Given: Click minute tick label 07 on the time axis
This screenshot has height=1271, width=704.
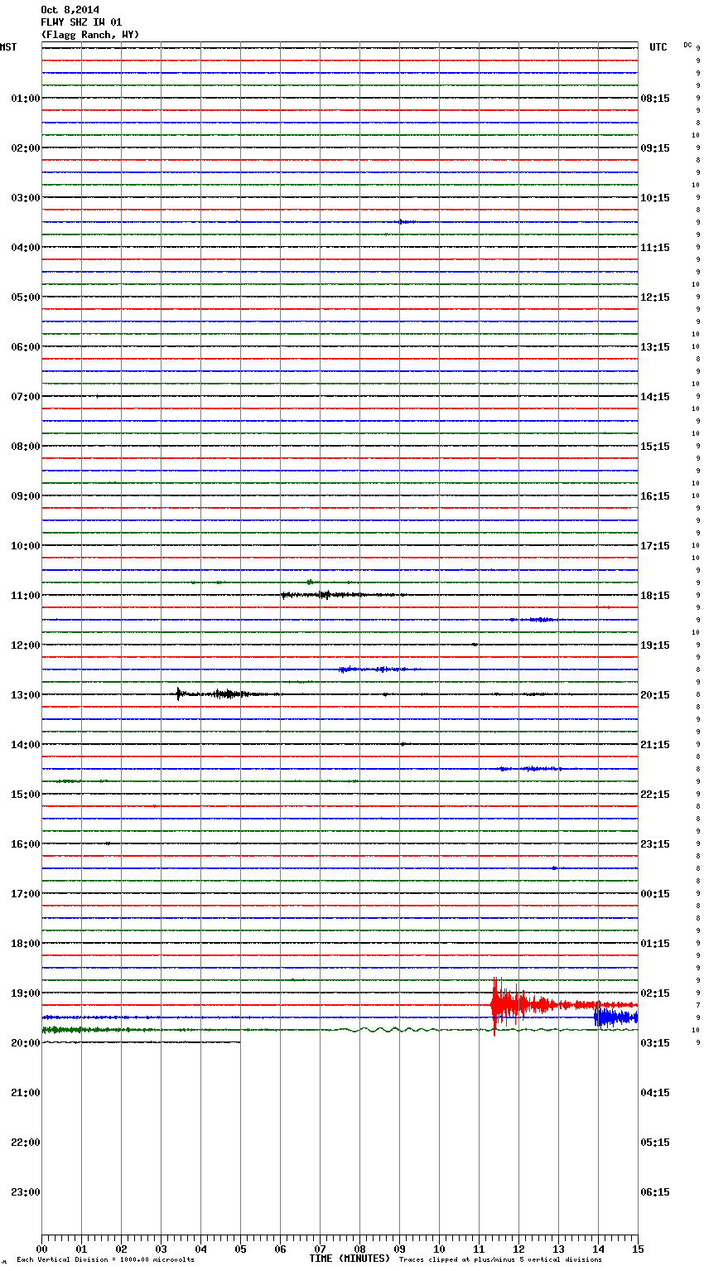Looking at the screenshot, I should pos(320,1249).
